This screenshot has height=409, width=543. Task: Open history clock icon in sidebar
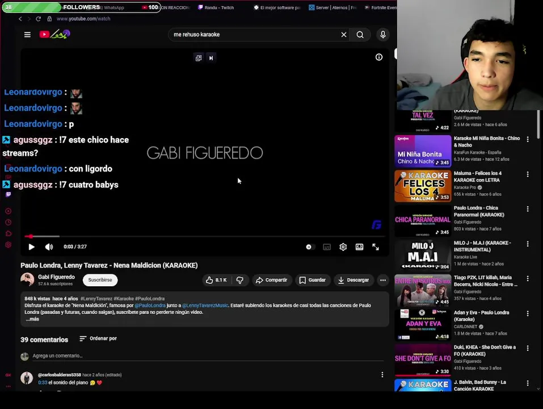[9, 223]
